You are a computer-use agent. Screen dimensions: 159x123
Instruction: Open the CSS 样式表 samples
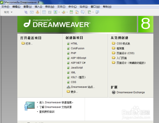pyautogui.click(x=123, y=44)
